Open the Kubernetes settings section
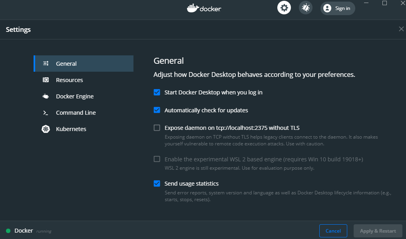The height and width of the screenshot is (239, 406). (71, 129)
